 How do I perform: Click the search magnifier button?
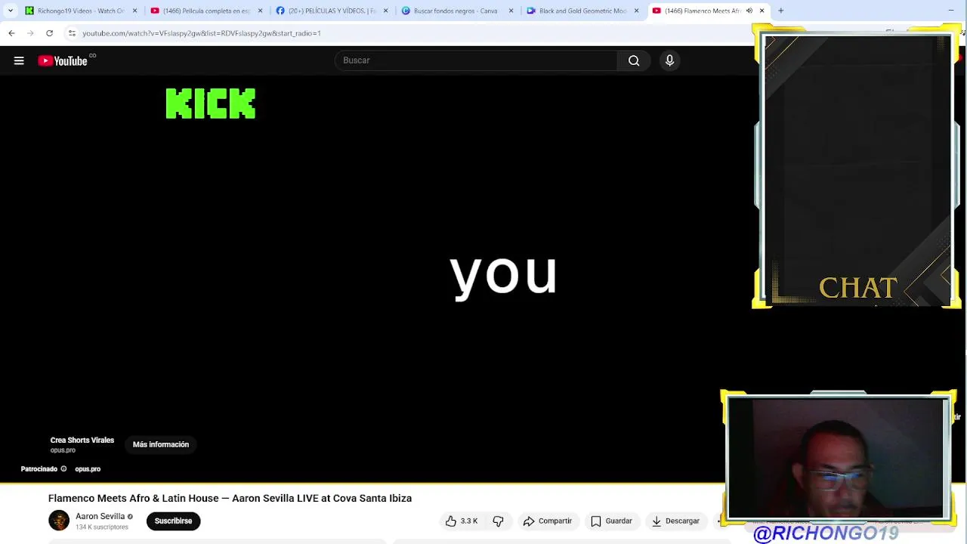[x=634, y=60]
